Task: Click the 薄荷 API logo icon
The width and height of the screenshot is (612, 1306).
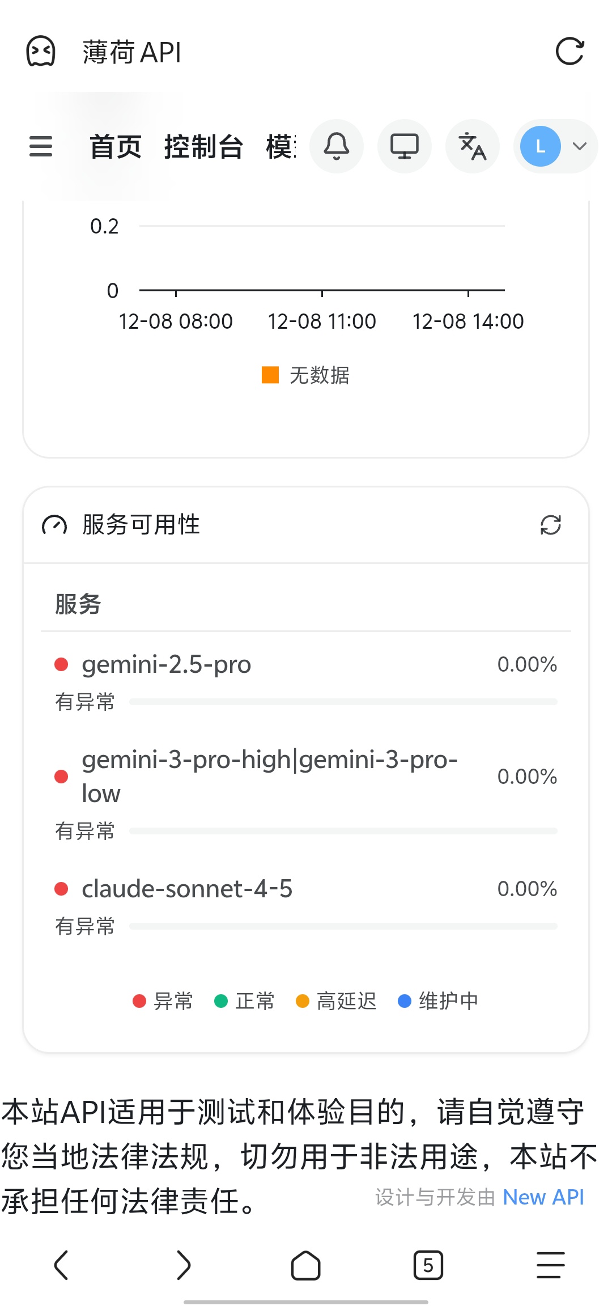Action: click(41, 52)
